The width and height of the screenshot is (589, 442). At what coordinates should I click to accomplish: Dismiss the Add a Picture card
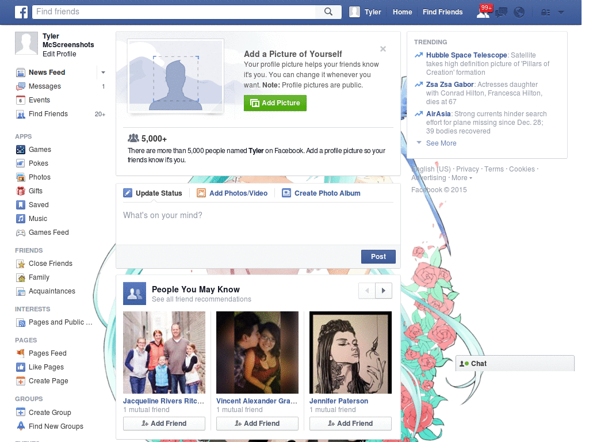[x=383, y=49]
